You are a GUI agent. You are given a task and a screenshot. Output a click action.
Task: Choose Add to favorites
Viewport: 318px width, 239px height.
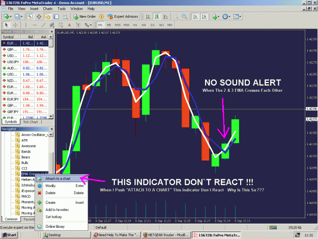(x=62, y=209)
